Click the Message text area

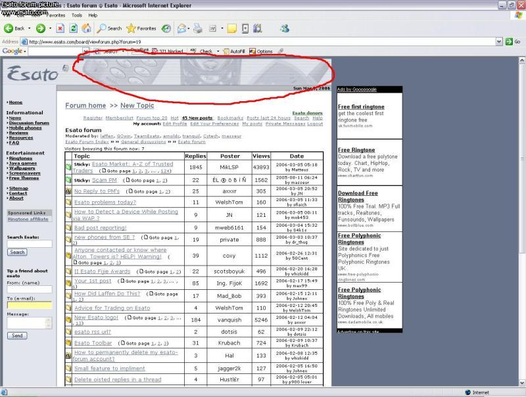pos(30,323)
